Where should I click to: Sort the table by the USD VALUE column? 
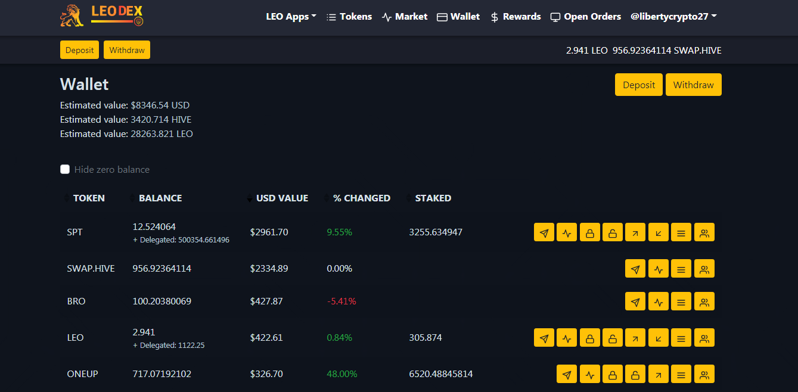click(x=282, y=198)
